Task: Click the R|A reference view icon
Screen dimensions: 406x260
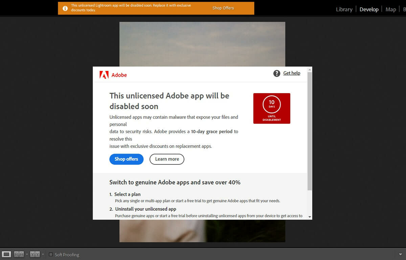Action: tap(19, 254)
